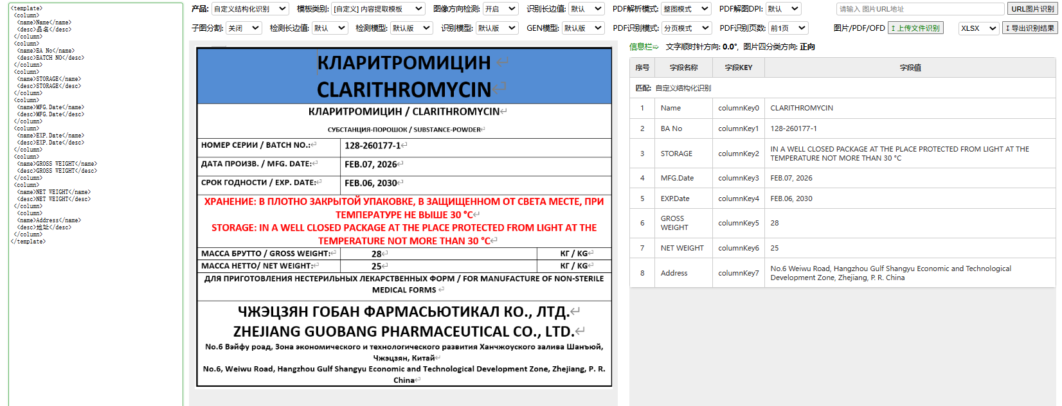Click the columnKey4 cell
Image resolution: width=1062 pixels, height=406 pixels.
(738, 199)
